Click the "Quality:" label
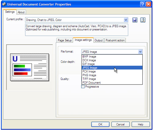This screenshot has width=153, height=130. [x=65, y=79]
